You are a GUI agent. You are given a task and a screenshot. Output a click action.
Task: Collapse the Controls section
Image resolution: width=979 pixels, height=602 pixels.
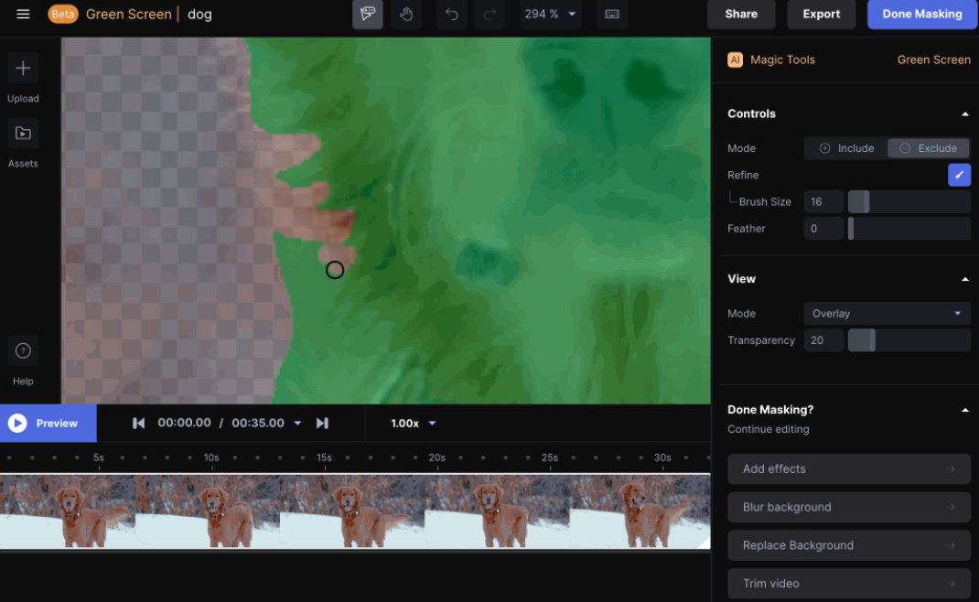pyautogui.click(x=964, y=113)
